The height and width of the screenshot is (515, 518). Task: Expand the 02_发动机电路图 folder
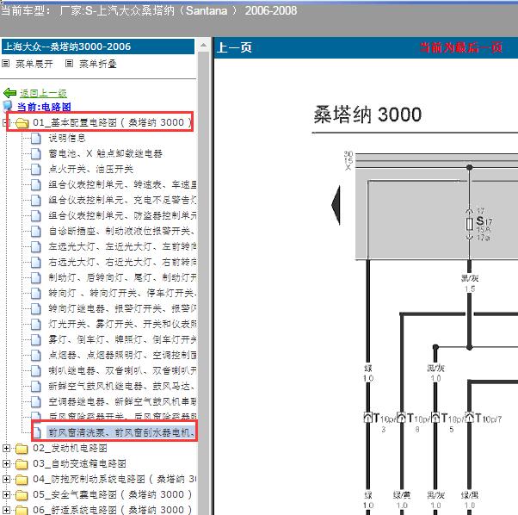(6, 448)
